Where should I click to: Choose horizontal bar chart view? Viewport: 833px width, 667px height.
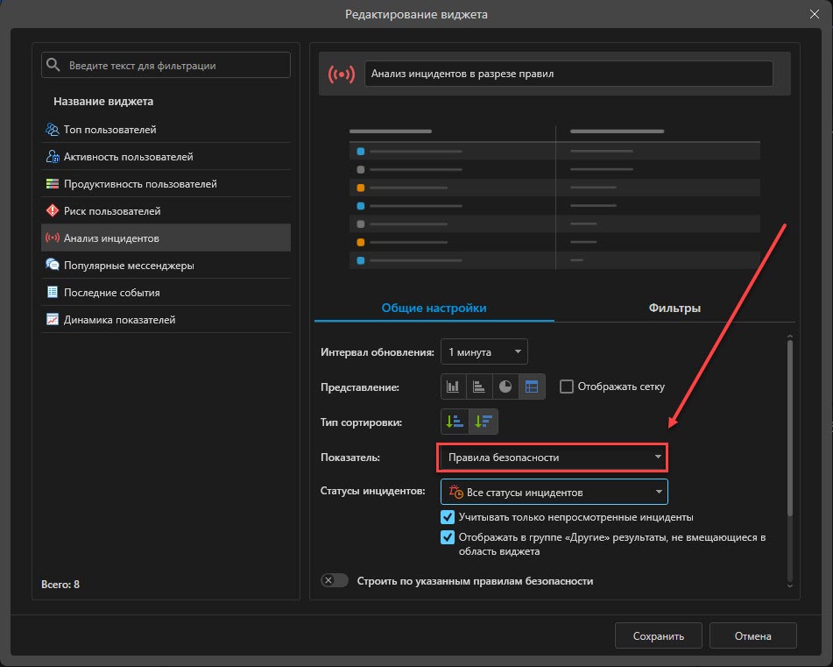(479, 387)
